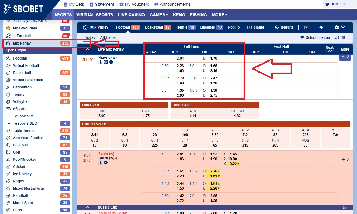The width and height of the screenshot is (357, 214).
Task: Click the Table Tennis sidebar icon
Action: 8,131
